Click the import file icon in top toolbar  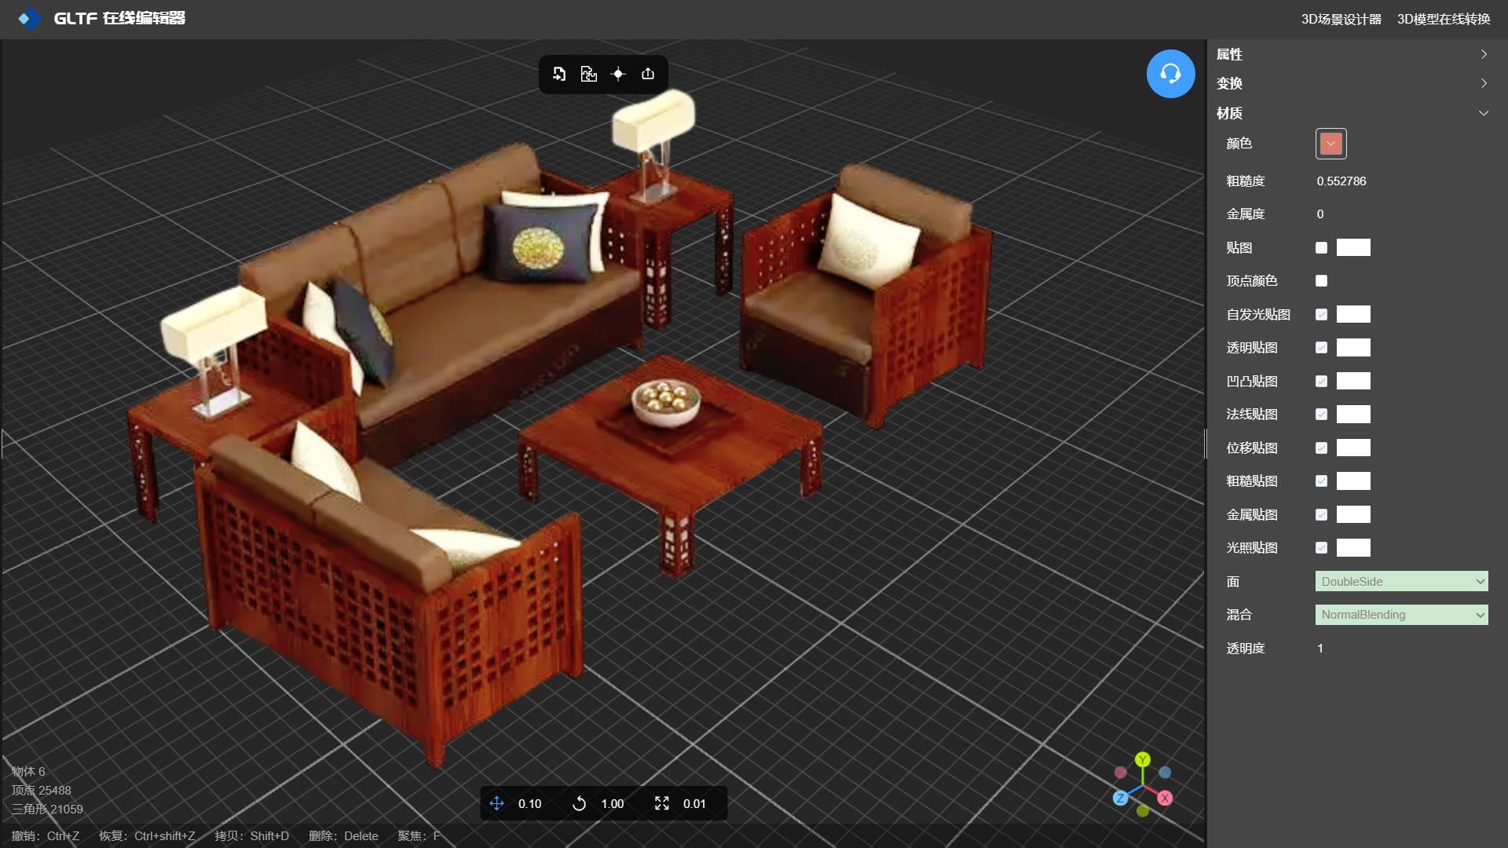(x=559, y=74)
